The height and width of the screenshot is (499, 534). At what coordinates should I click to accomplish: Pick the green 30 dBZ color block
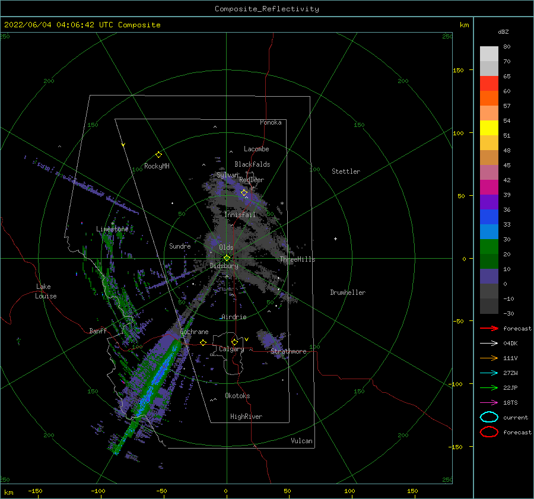pos(489,247)
